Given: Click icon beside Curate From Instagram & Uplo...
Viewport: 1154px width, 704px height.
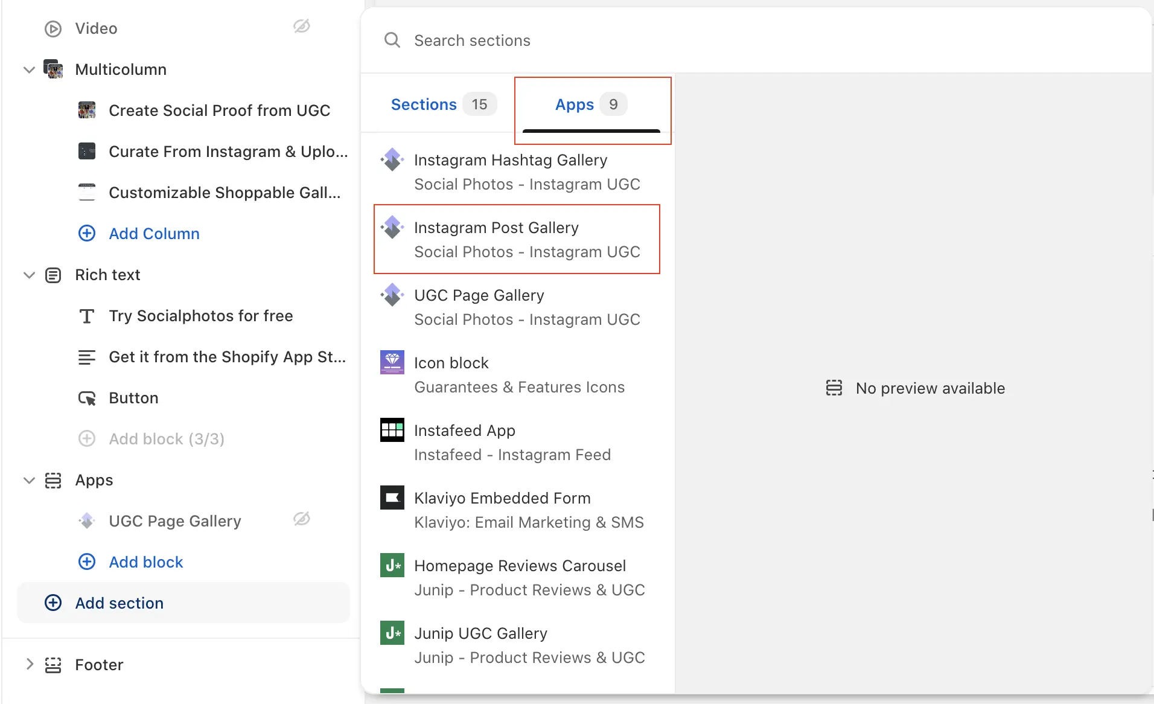Looking at the screenshot, I should pos(87,151).
